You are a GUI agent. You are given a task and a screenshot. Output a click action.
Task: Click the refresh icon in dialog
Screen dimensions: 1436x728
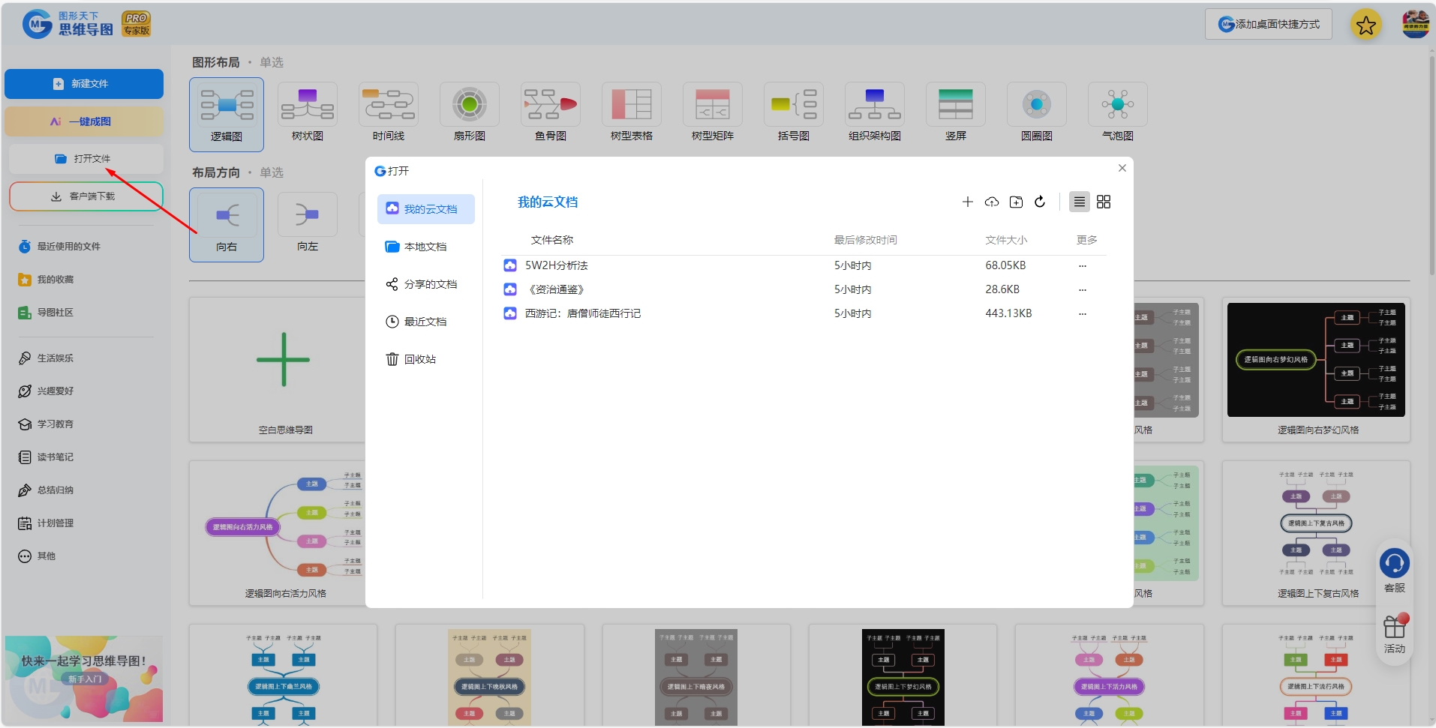(x=1040, y=202)
